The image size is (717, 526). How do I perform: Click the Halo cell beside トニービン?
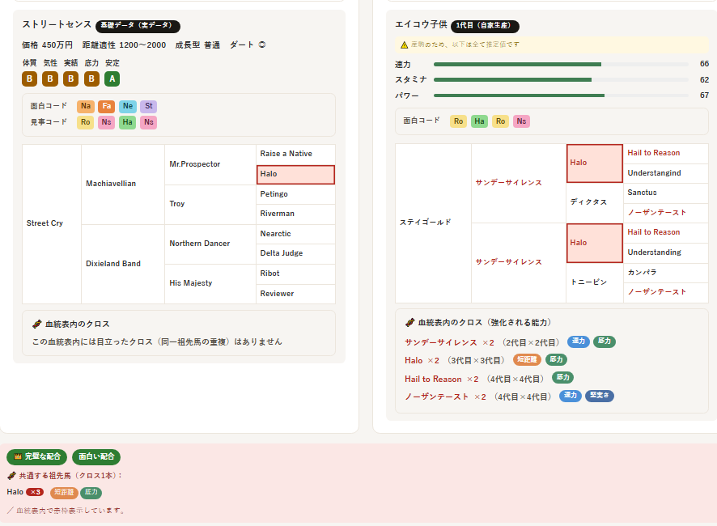[x=595, y=243]
